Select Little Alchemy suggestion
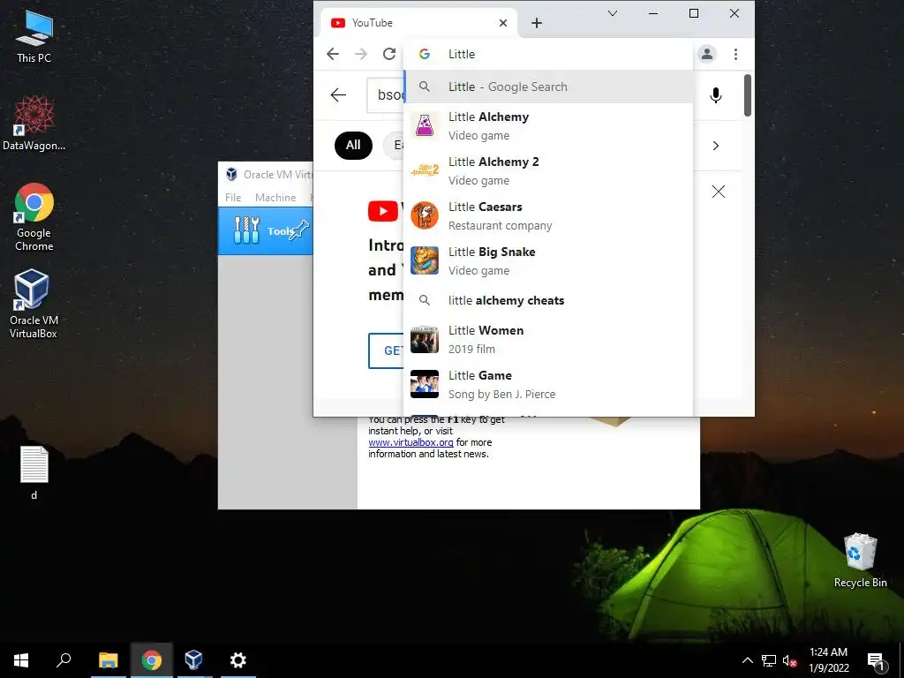Viewport: 904px width, 678px height. click(548, 125)
